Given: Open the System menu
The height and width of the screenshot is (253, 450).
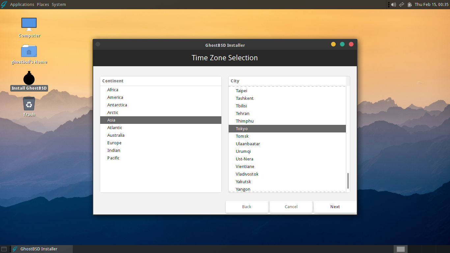Looking at the screenshot, I should (x=59, y=5).
